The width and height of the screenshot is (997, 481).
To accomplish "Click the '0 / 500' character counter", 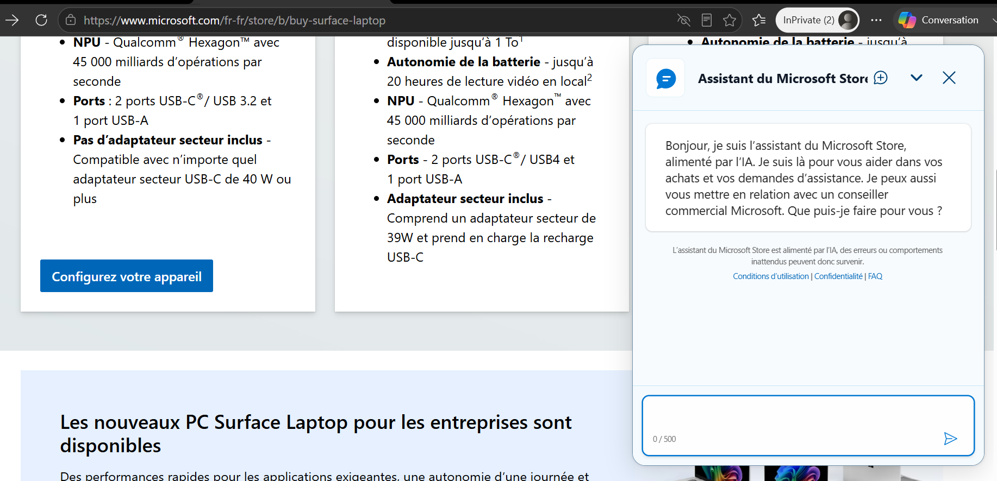I will pos(664,439).
